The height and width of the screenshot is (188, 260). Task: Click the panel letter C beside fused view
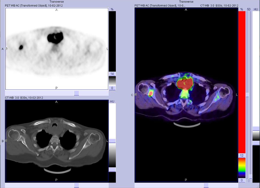pyautogui.click(x=132, y=95)
